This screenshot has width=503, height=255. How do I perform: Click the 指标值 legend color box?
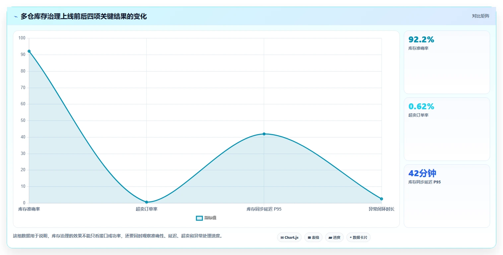pos(199,218)
